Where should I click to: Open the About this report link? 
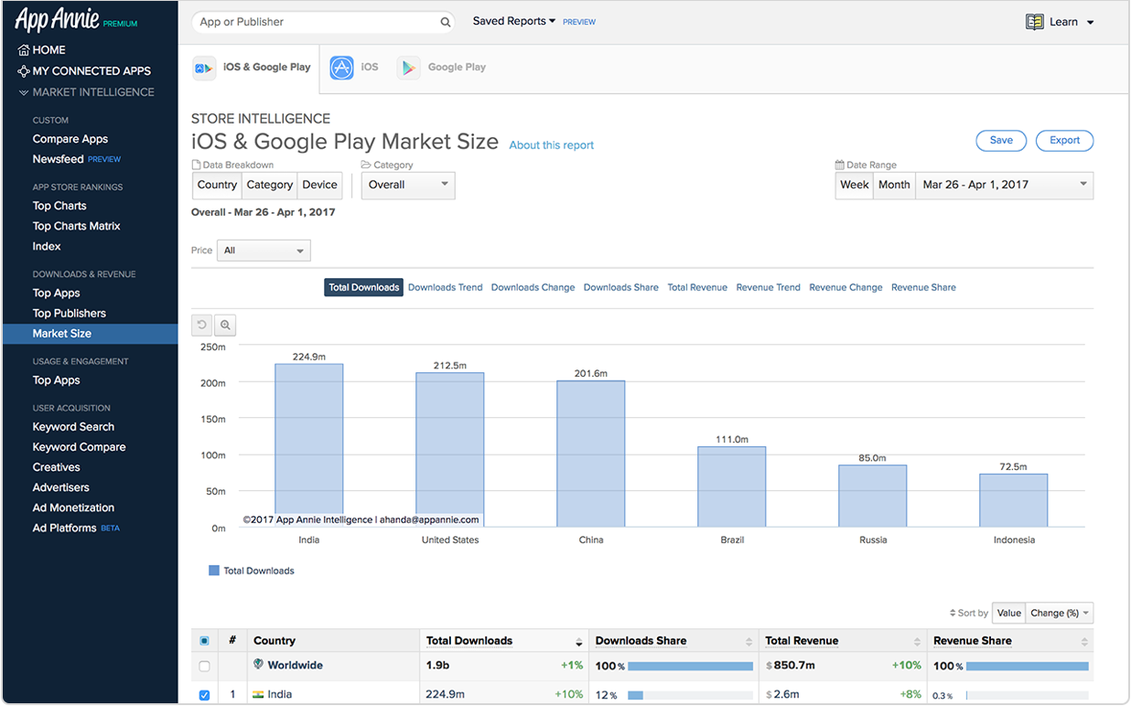552,145
